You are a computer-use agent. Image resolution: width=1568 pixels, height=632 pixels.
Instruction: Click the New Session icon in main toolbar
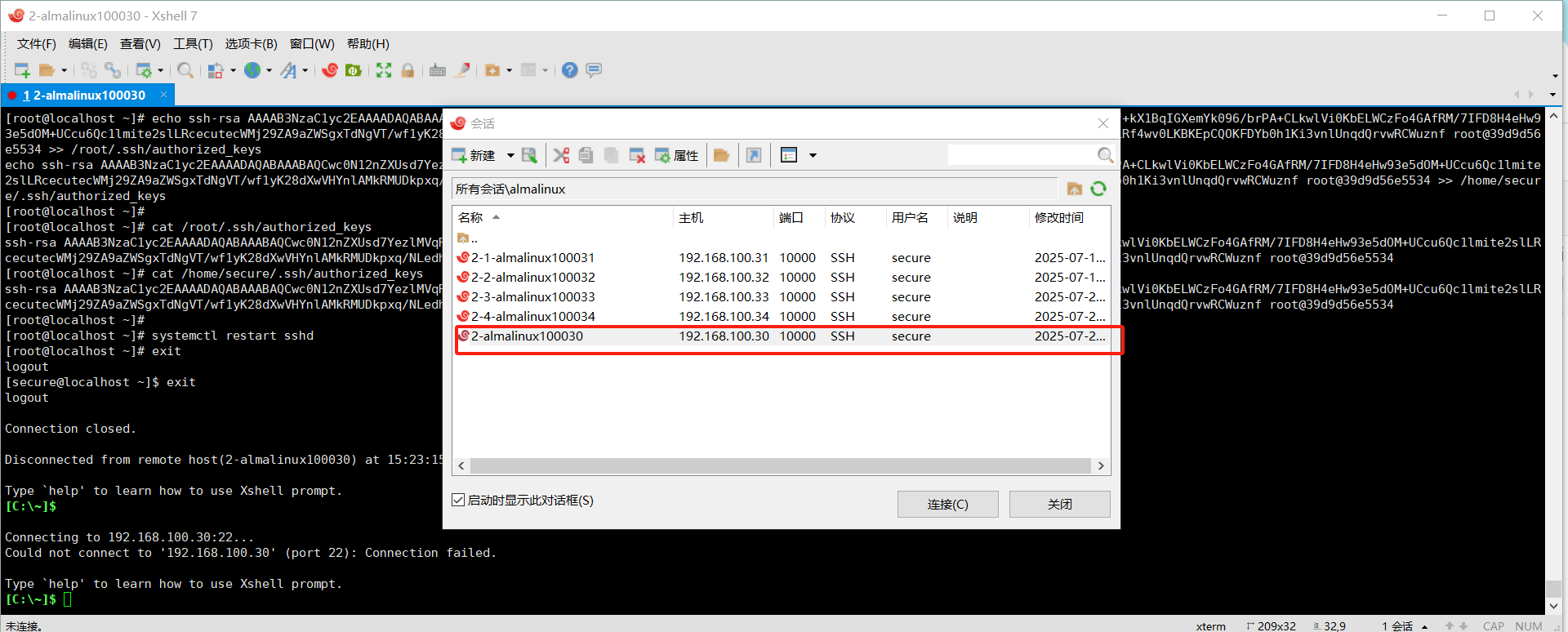coord(22,70)
